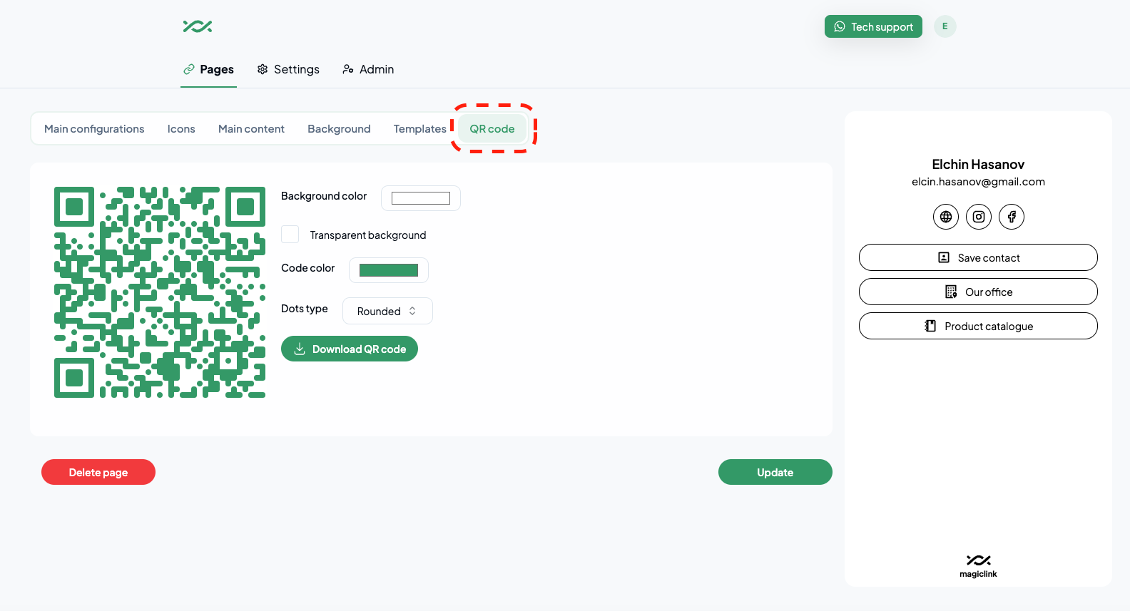Click the red Delete page button
Viewport: 1130px width, 611px height.
(98, 472)
